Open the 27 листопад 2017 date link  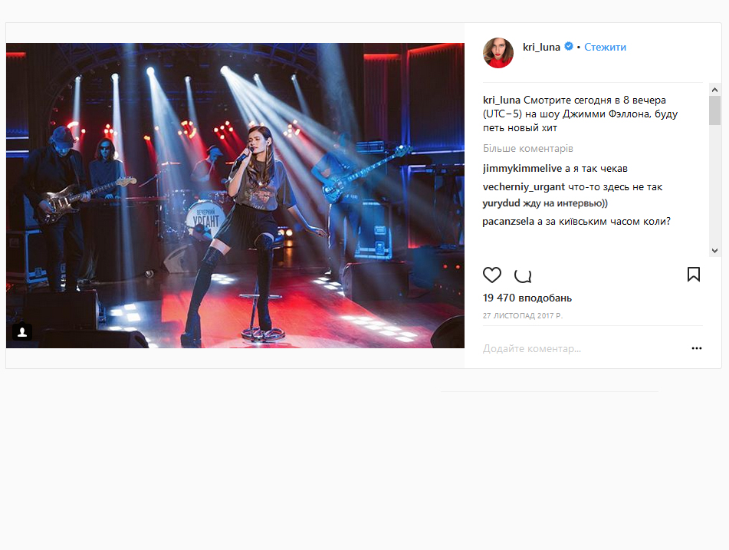523,315
